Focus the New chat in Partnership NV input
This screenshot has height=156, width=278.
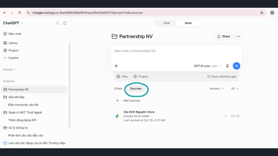coord(176,51)
